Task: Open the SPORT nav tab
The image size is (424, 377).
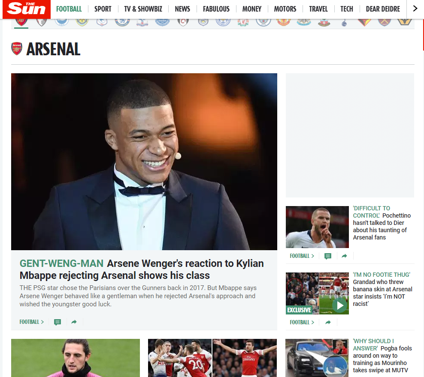Action: [x=103, y=9]
